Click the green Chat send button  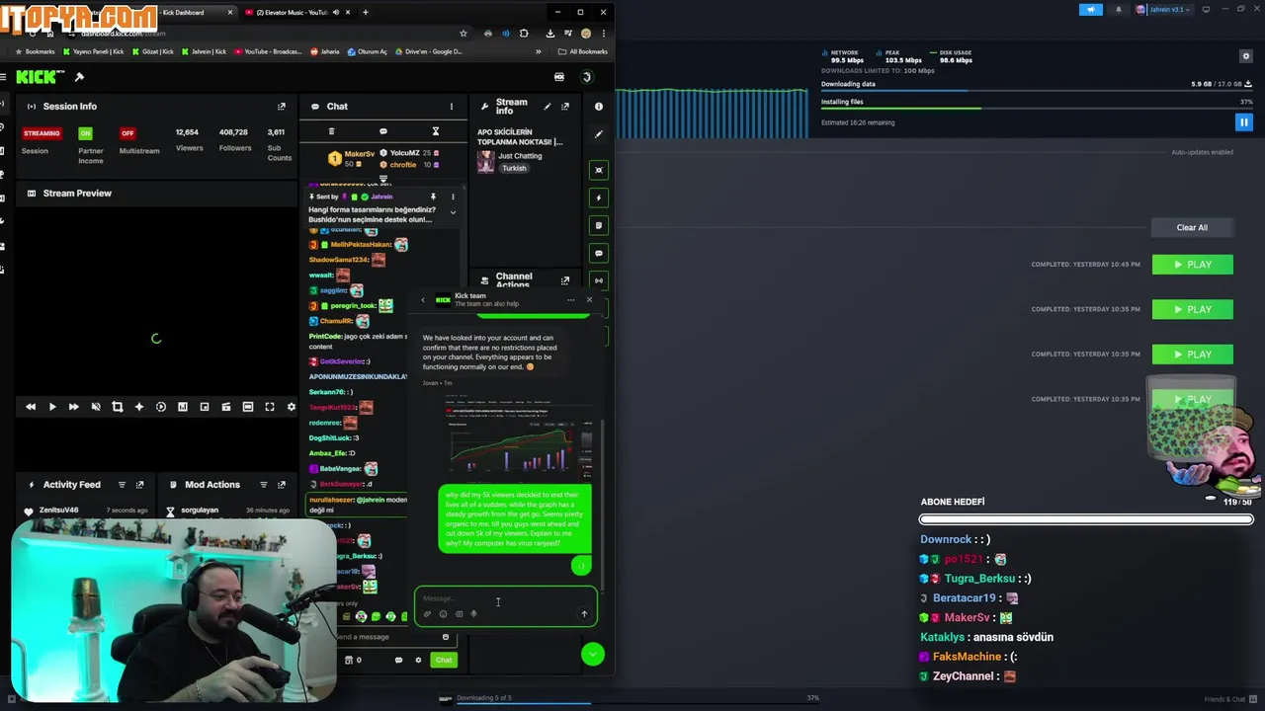click(x=443, y=660)
